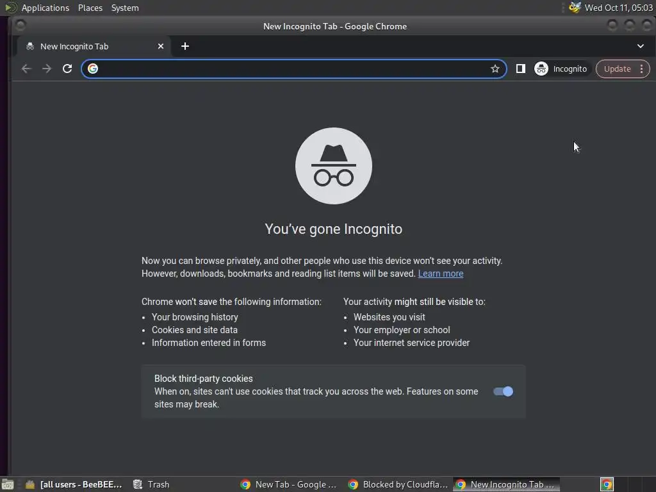
Task: Click the large Incognito hat-and-glasses icon
Action: 333,166
